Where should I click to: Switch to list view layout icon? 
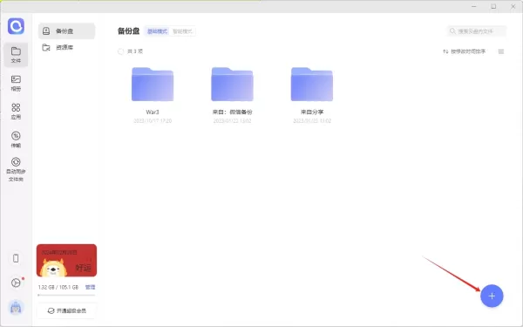pos(501,51)
